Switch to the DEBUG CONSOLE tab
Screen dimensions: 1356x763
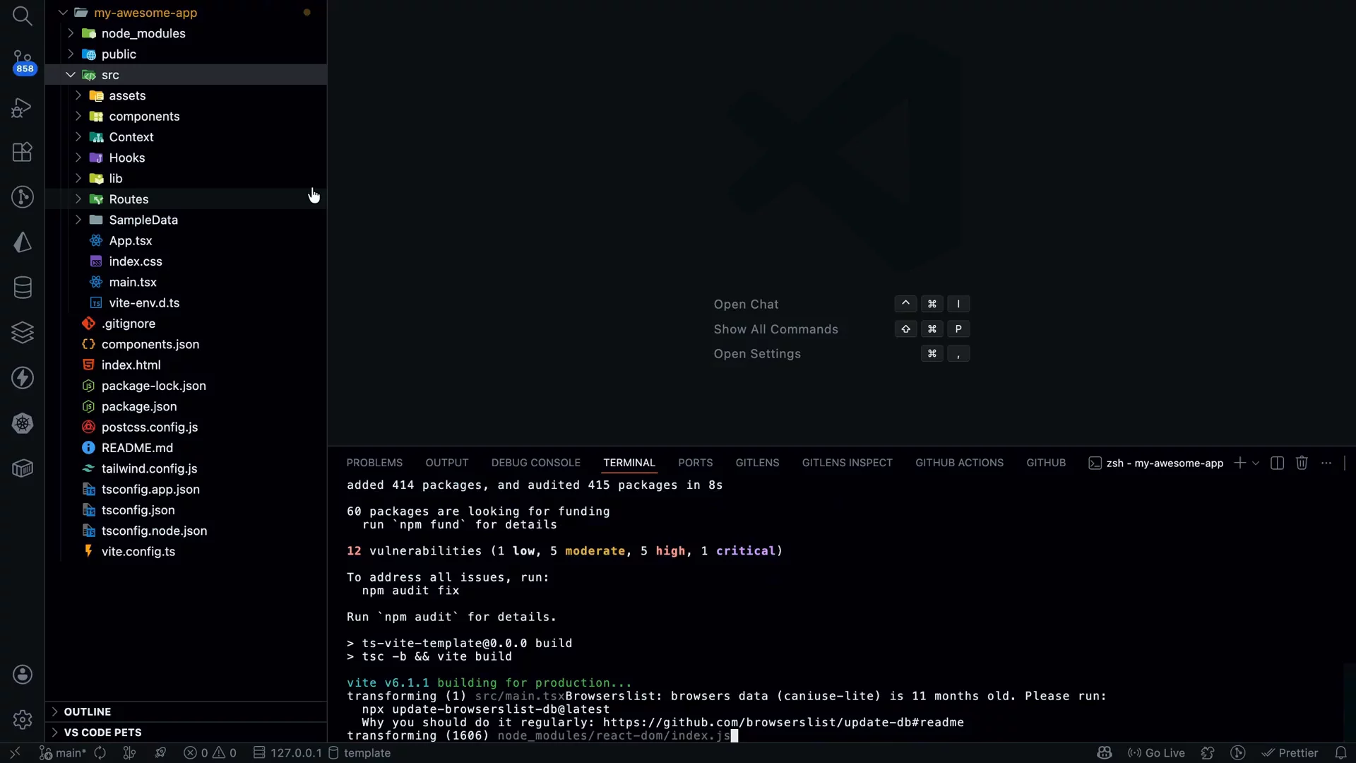click(535, 462)
